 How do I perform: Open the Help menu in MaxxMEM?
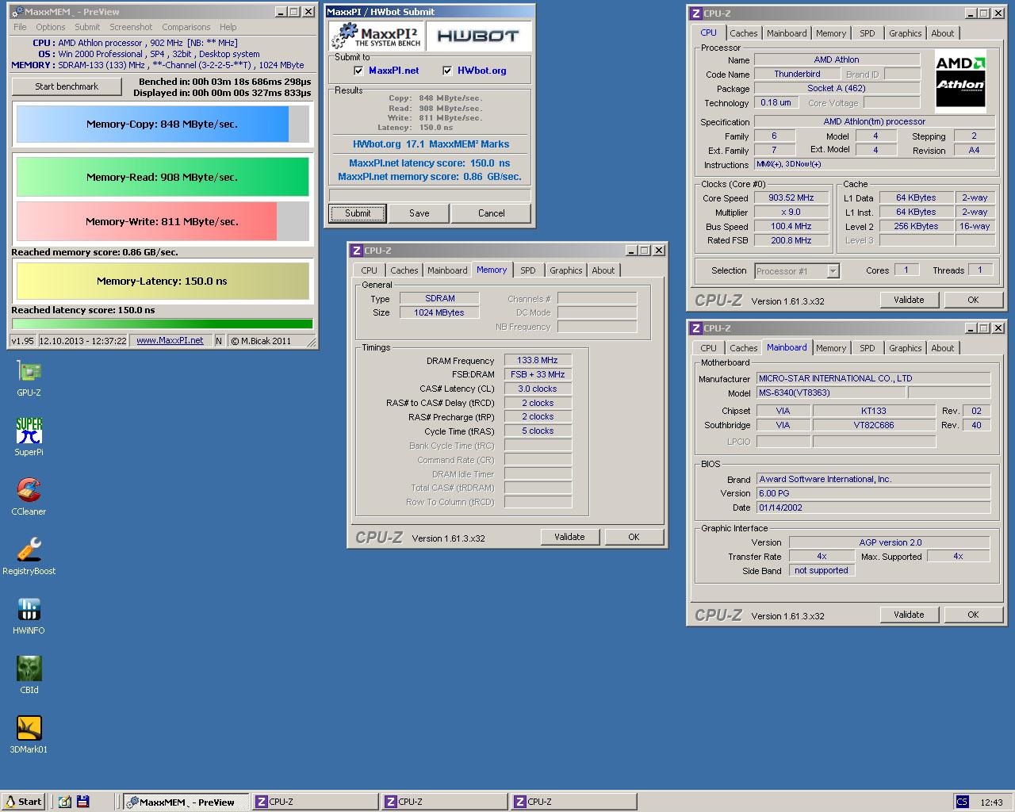coord(228,27)
